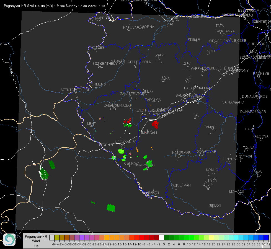Click the DOMBÓVÁR city label

207,152
